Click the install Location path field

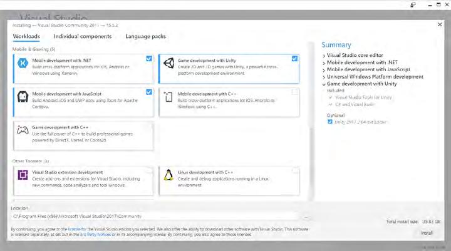tap(155, 216)
